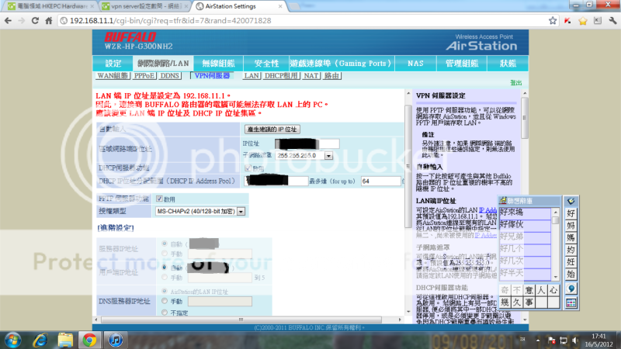The image size is (621, 349).
Task: Switch to the DDNS sub-tab
Action: (169, 75)
